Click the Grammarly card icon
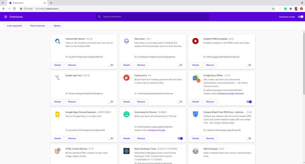305x164 pixels. click(x=126, y=114)
